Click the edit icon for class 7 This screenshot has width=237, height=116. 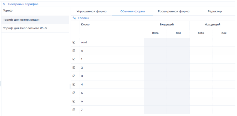tap(74, 110)
